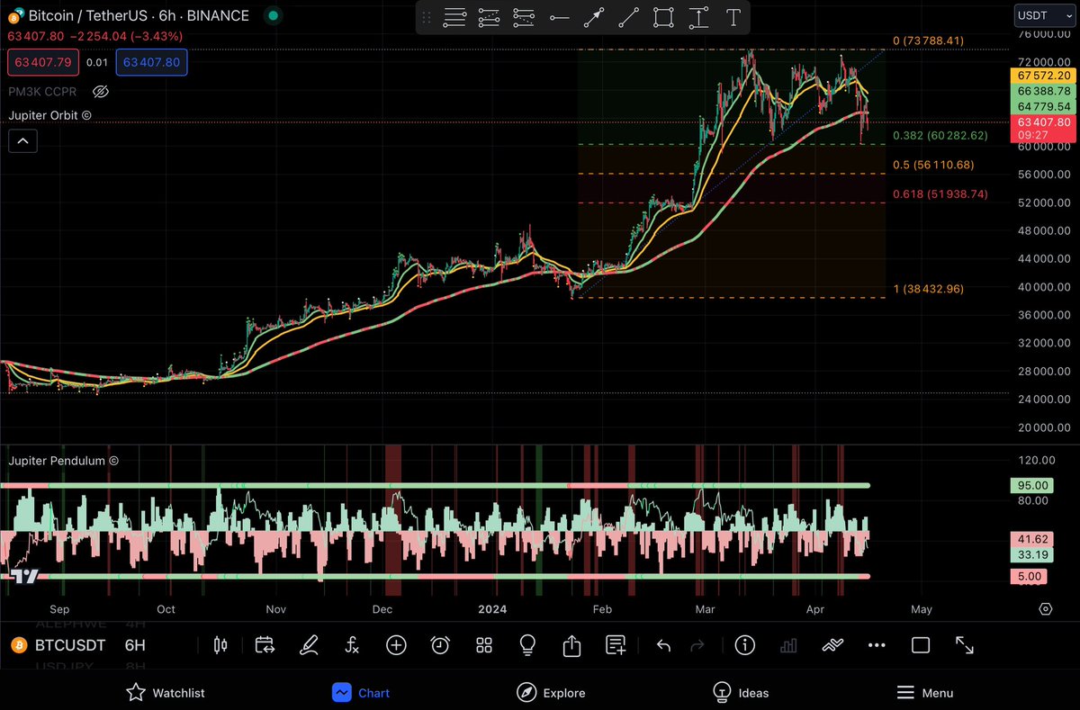Select the horizontal ray line tool

[559, 17]
